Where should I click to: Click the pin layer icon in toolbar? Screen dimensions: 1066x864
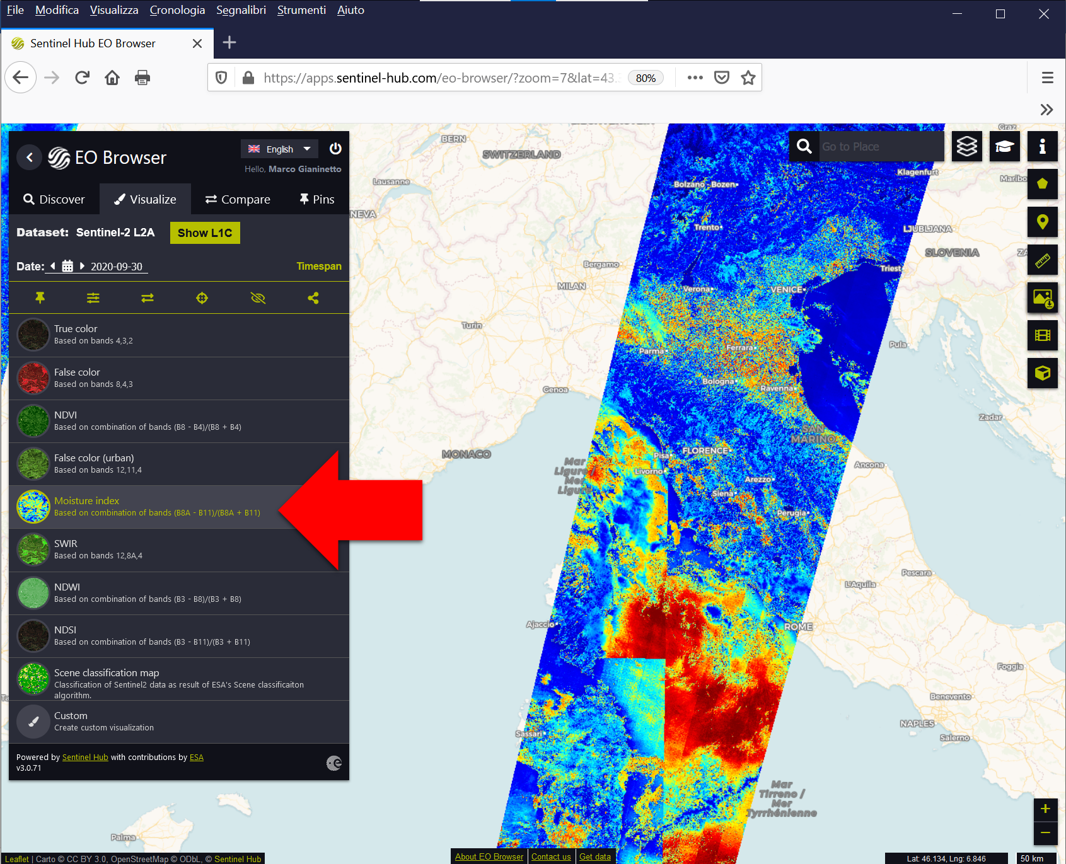pos(40,297)
